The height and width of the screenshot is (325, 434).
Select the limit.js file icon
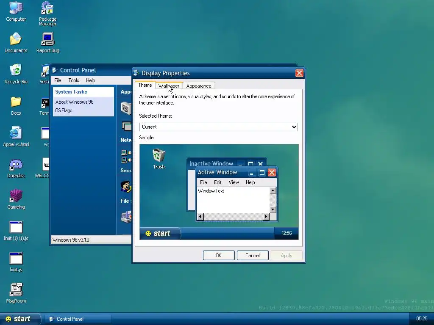tap(16, 262)
